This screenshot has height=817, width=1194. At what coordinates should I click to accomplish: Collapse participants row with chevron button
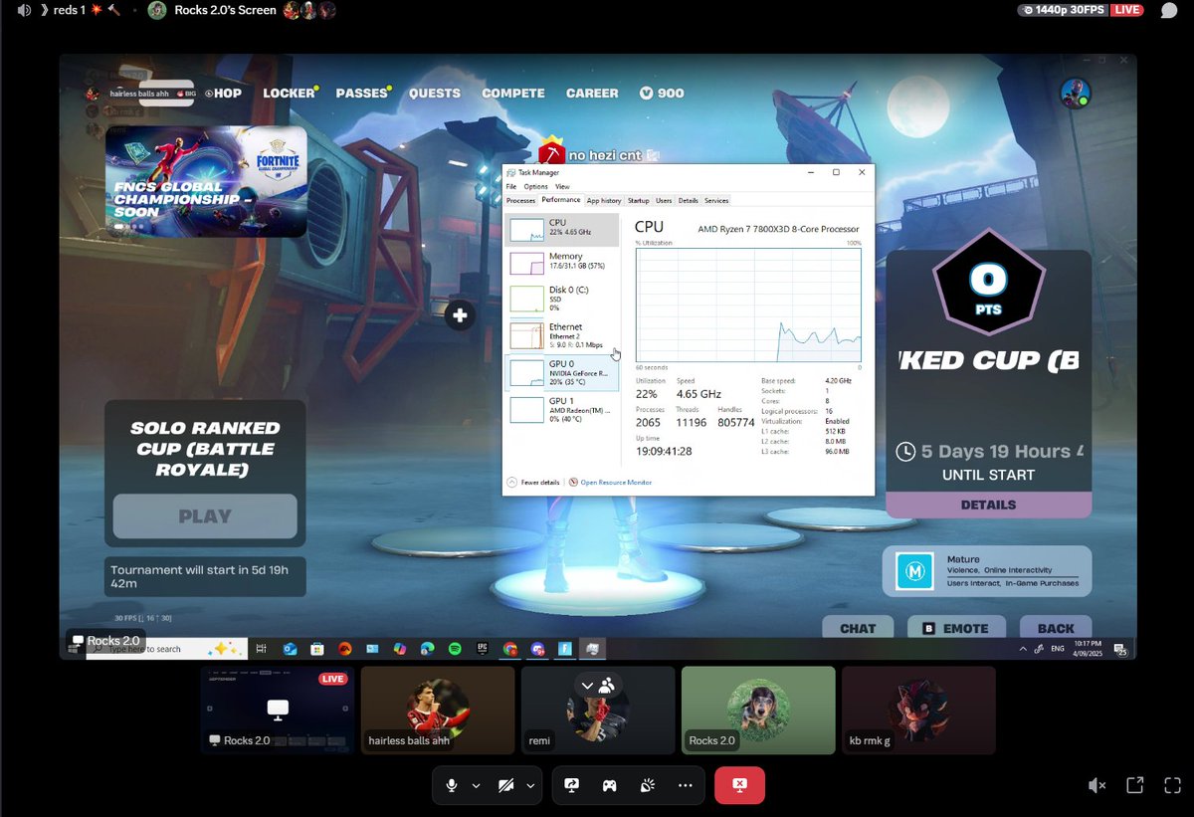(x=587, y=686)
